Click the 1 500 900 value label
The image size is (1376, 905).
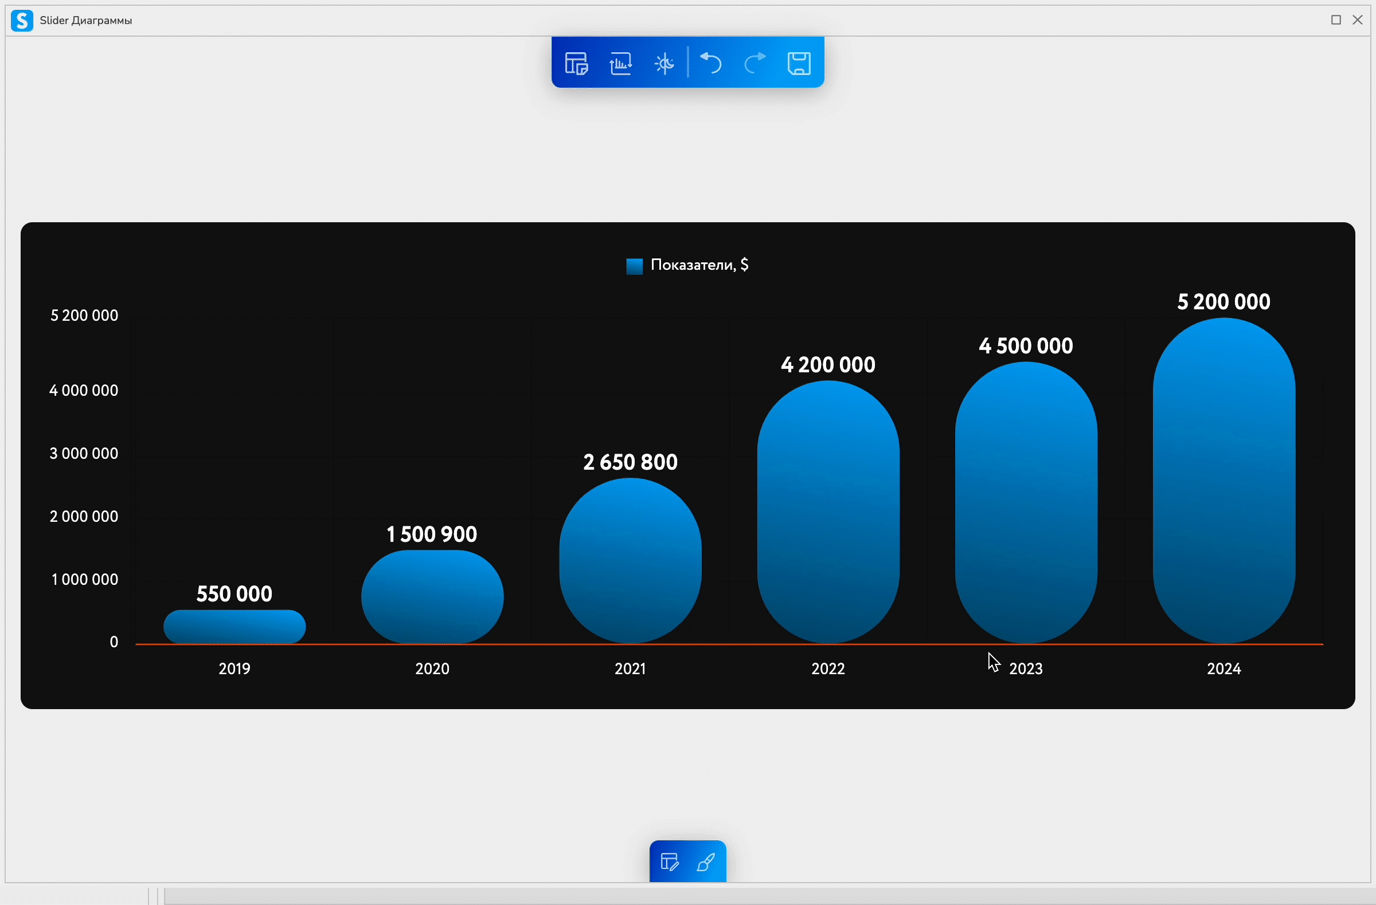point(431,534)
